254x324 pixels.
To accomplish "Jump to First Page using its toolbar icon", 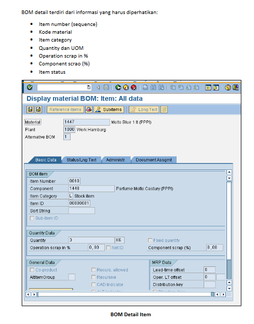I will [x=173, y=87].
